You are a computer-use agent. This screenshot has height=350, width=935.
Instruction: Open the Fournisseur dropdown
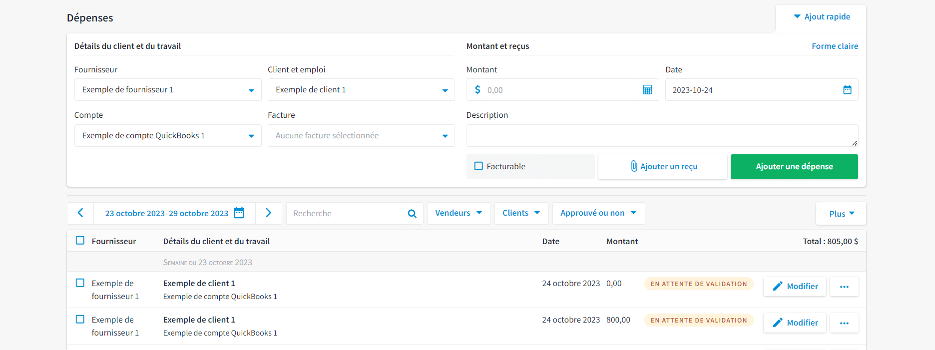point(168,90)
